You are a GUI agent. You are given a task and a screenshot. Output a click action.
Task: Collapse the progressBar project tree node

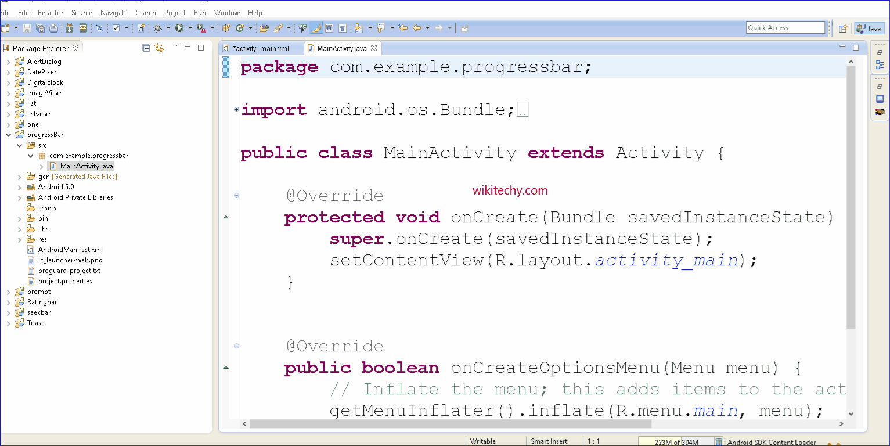[x=8, y=135]
